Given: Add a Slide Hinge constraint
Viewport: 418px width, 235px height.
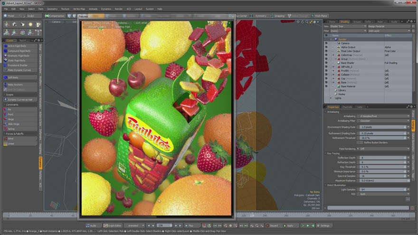Looking at the screenshot, I should point(20,124).
